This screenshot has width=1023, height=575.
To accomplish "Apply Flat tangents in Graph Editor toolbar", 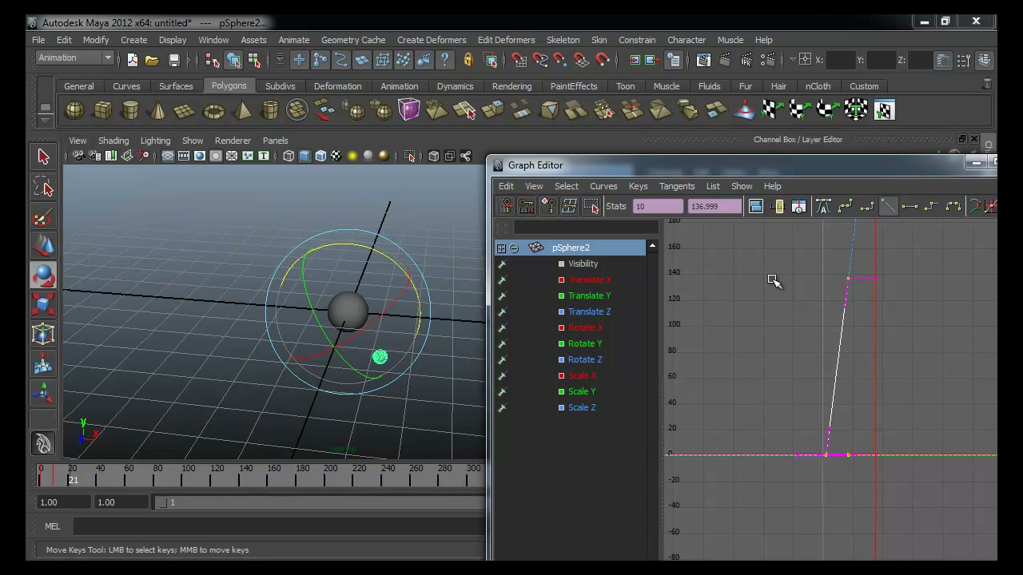I will [910, 207].
